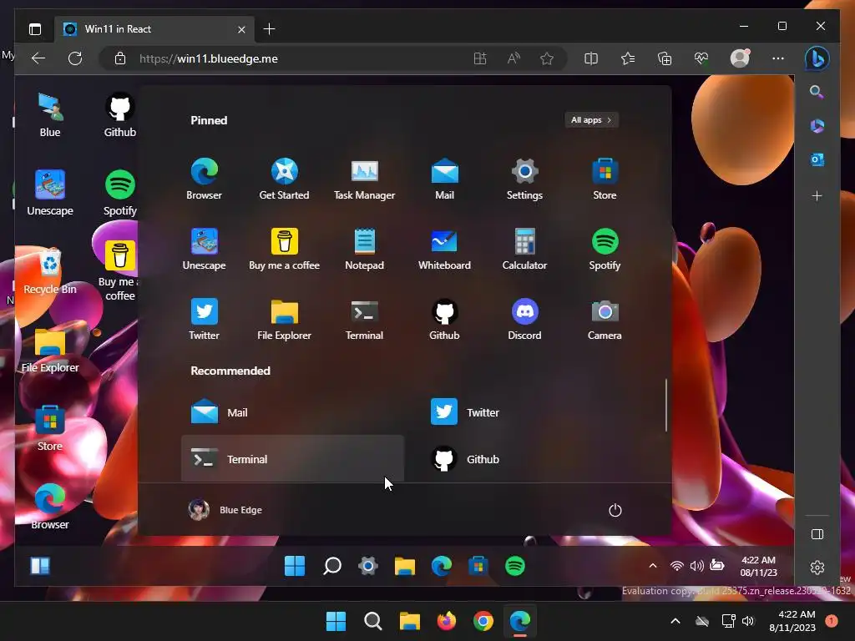
Task: Open a new Edge tab
Action: click(x=269, y=29)
